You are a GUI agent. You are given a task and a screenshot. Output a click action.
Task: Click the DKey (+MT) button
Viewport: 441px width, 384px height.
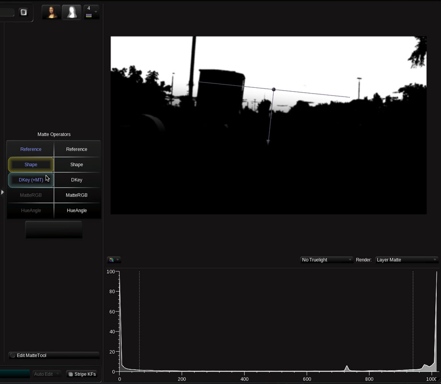(x=31, y=180)
